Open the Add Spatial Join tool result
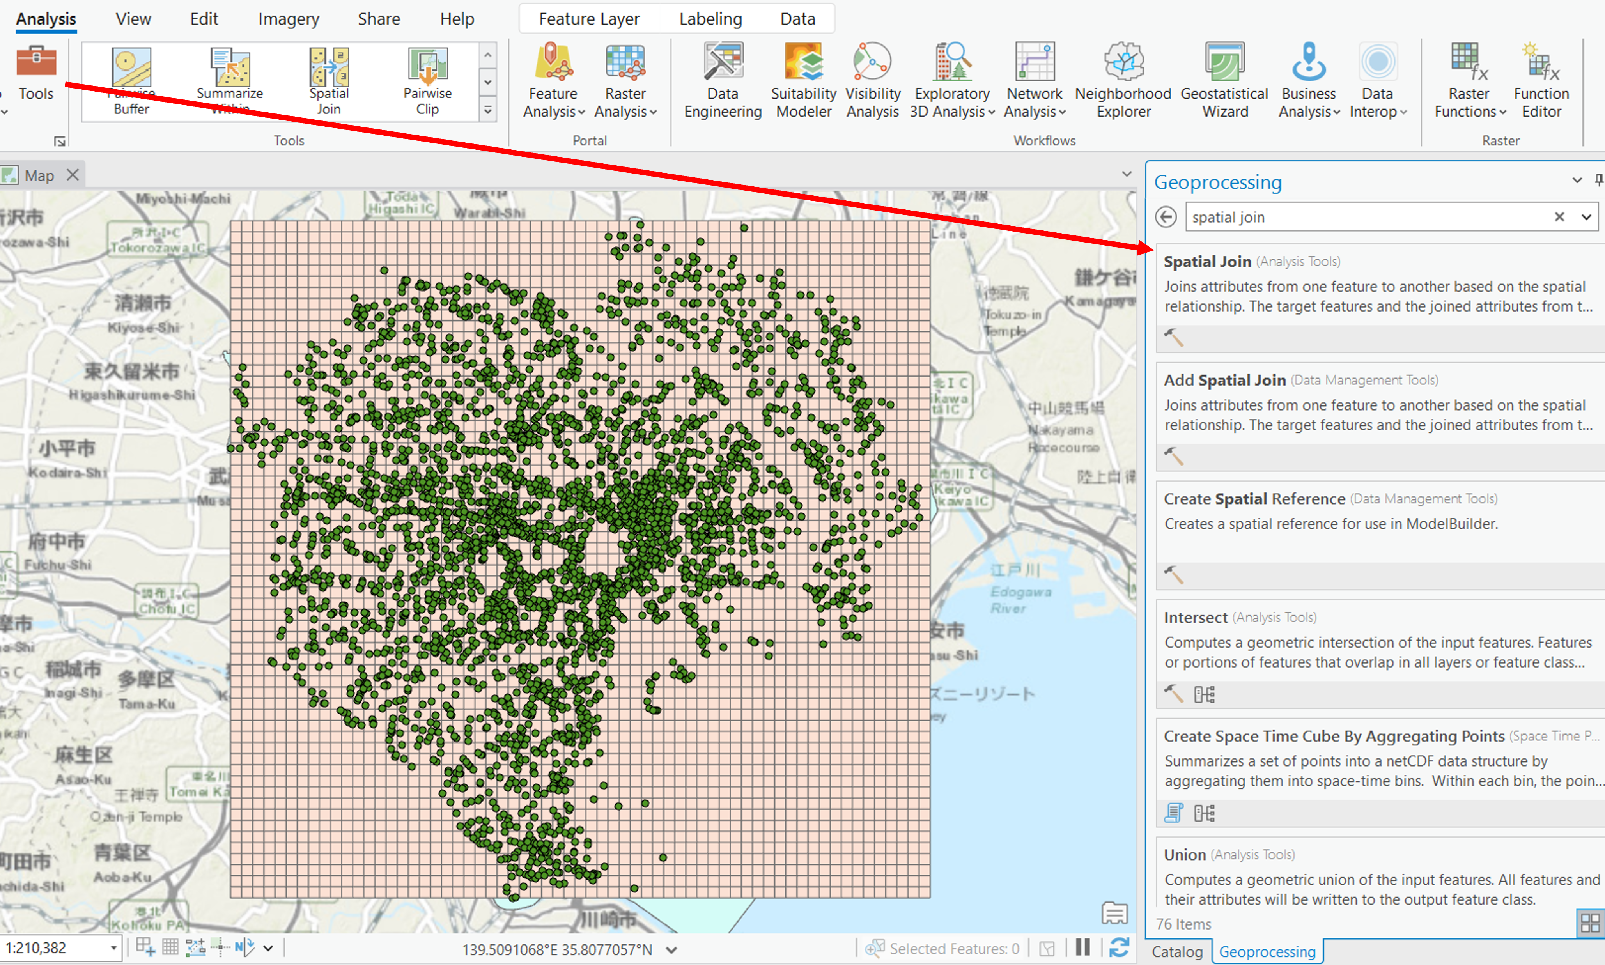 pyautogui.click(x=1380, y=417)
